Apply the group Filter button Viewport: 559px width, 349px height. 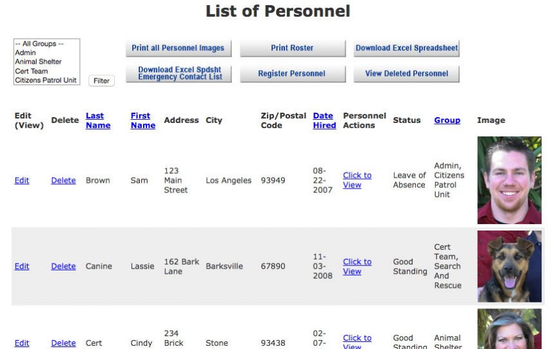101,81
